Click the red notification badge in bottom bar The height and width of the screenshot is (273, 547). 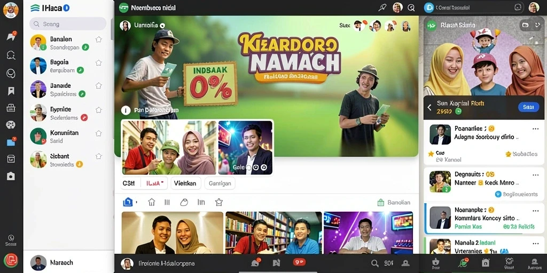point(299,263)
